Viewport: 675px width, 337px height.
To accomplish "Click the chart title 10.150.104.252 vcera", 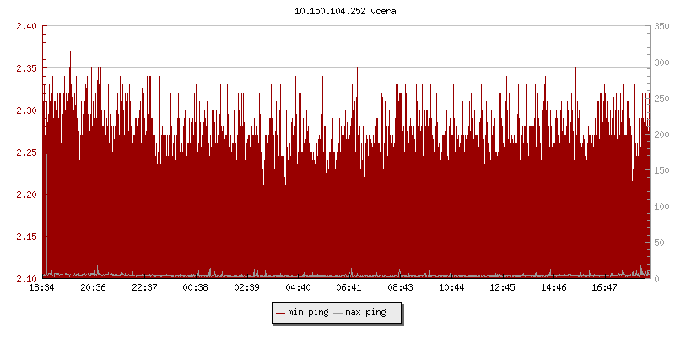I will click(345, 12).
